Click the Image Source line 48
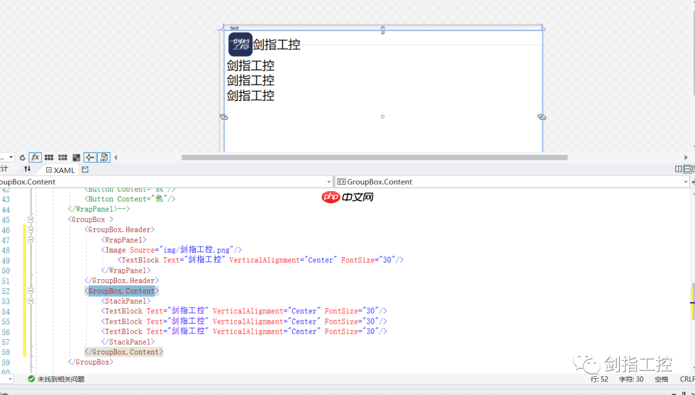Image resolution: width=695 pixels, height=395 pixels. (172, 250)
